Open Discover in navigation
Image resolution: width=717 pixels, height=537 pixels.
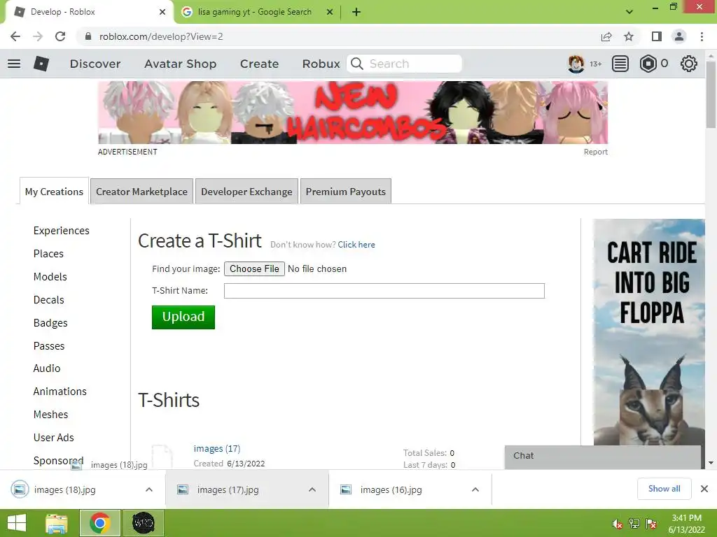click(95, 64)
